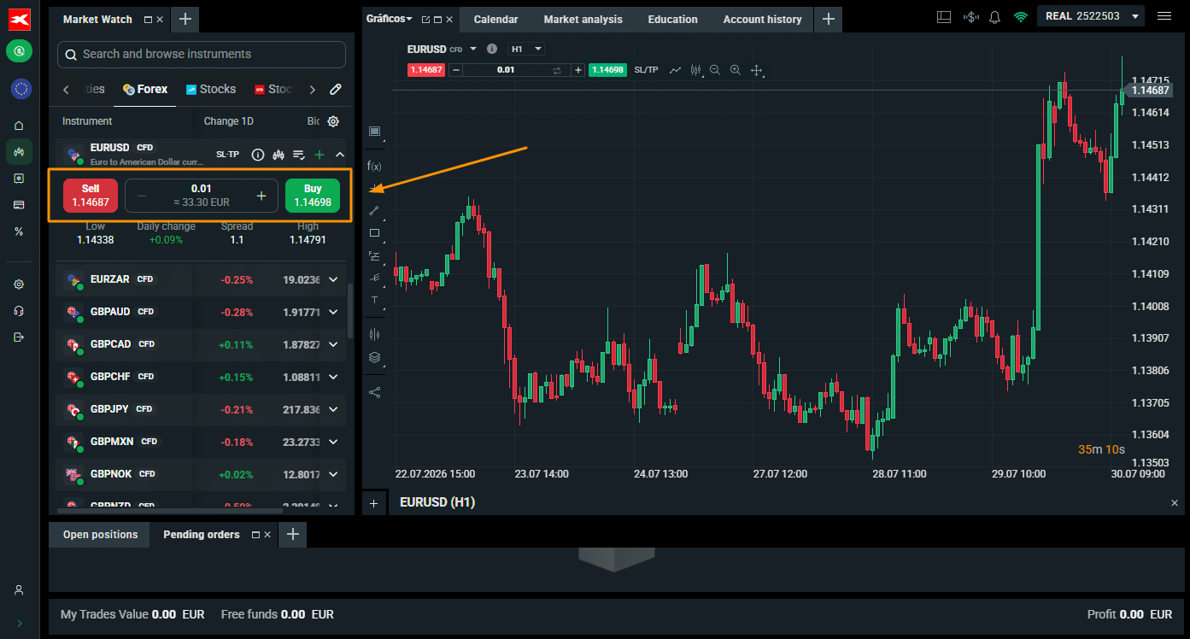Image resolution: width=1190 pixels, height=639 pixels.
Task: Open EURUSD order list icon in Market Watch
Action: click(299, 155)
